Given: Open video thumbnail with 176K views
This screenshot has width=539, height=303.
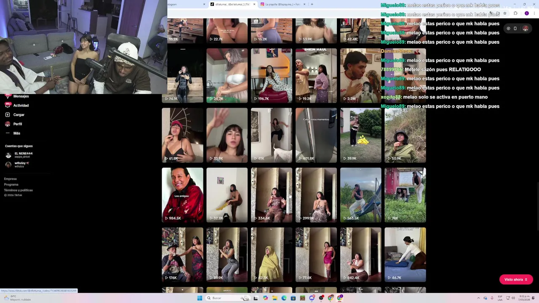Looking at the screenshot, I should tap(182, 255).
